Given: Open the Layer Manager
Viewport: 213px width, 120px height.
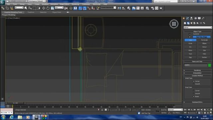Looking at the screenshot, I should (x=129, y=8).
